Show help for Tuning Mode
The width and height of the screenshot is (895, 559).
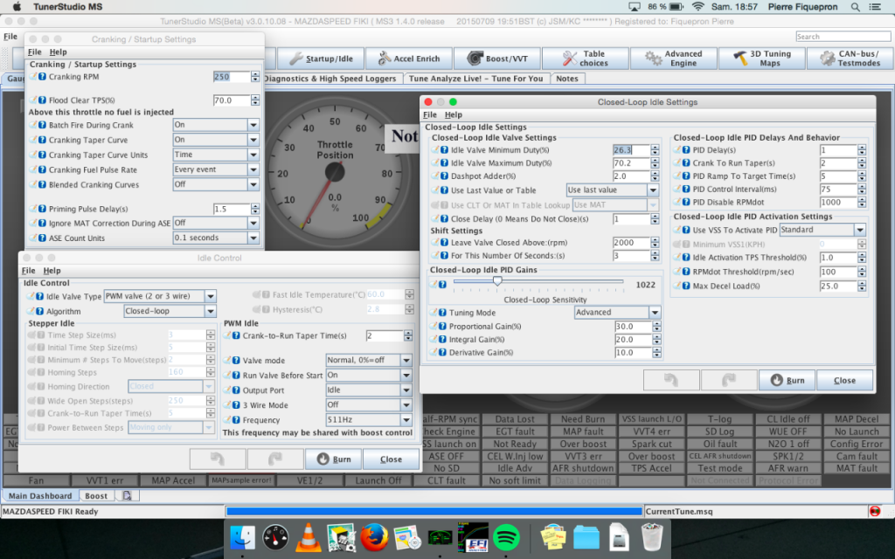point(442,313)
